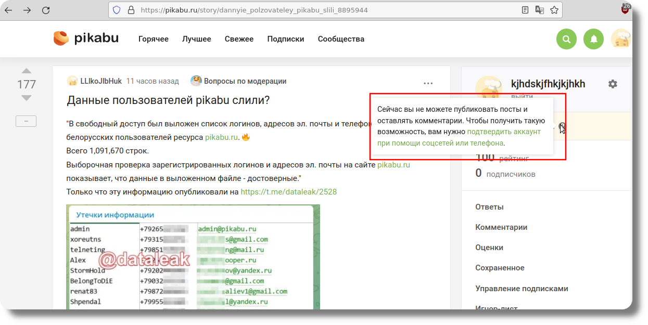The height and width of the screenshot is (325, 648).
Task: Open Оценки in the sidebar
Action: [489, 248]
